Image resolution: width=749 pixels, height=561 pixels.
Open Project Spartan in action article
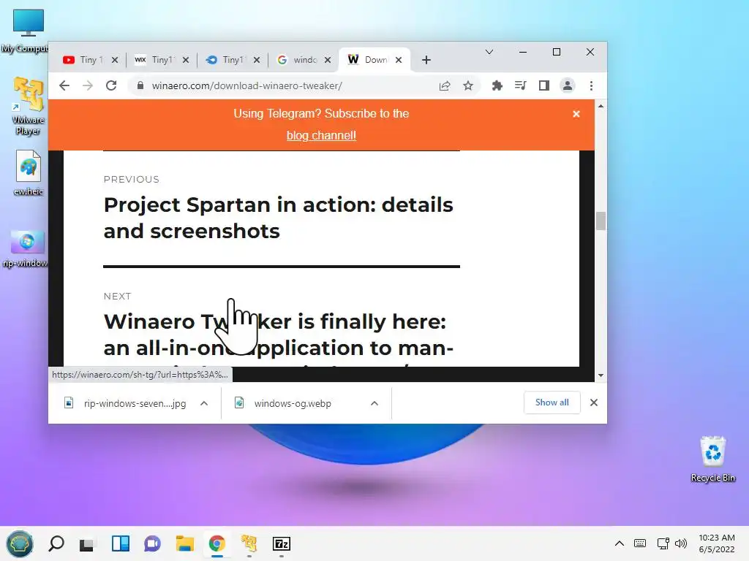click(x=279, y=218)
